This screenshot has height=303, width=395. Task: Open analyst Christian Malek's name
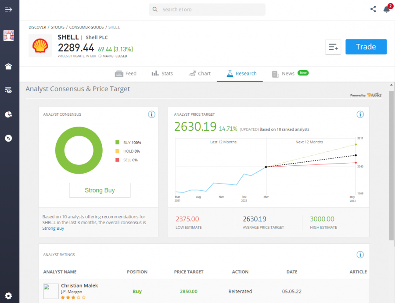tap(79, 285)
